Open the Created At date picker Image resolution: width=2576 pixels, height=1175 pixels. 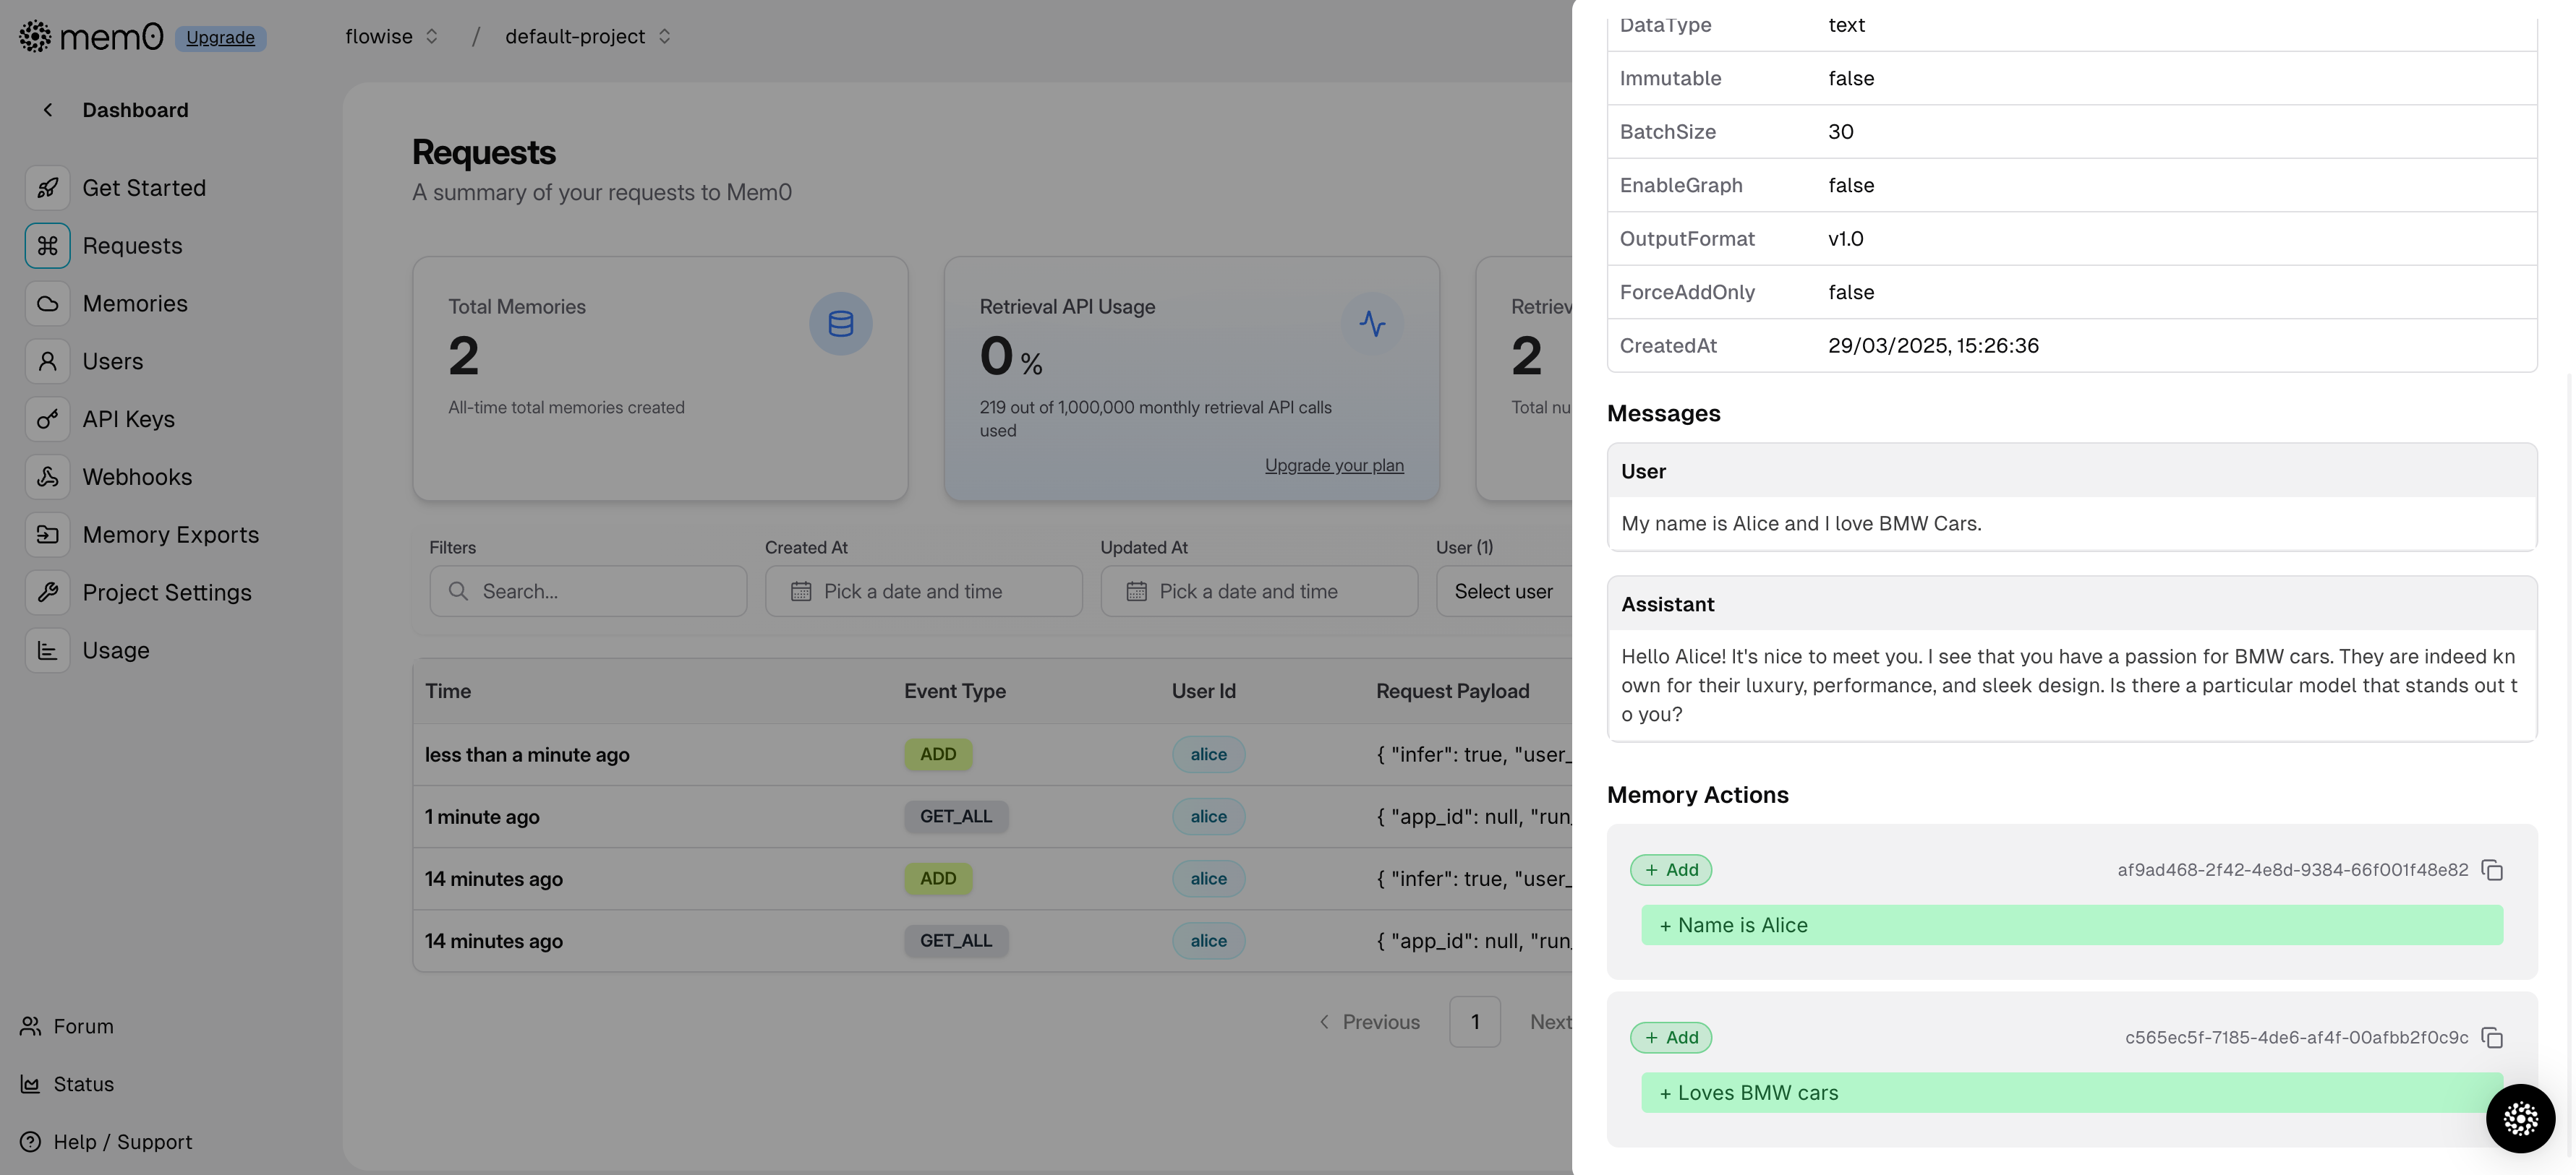tap(923, 592)
